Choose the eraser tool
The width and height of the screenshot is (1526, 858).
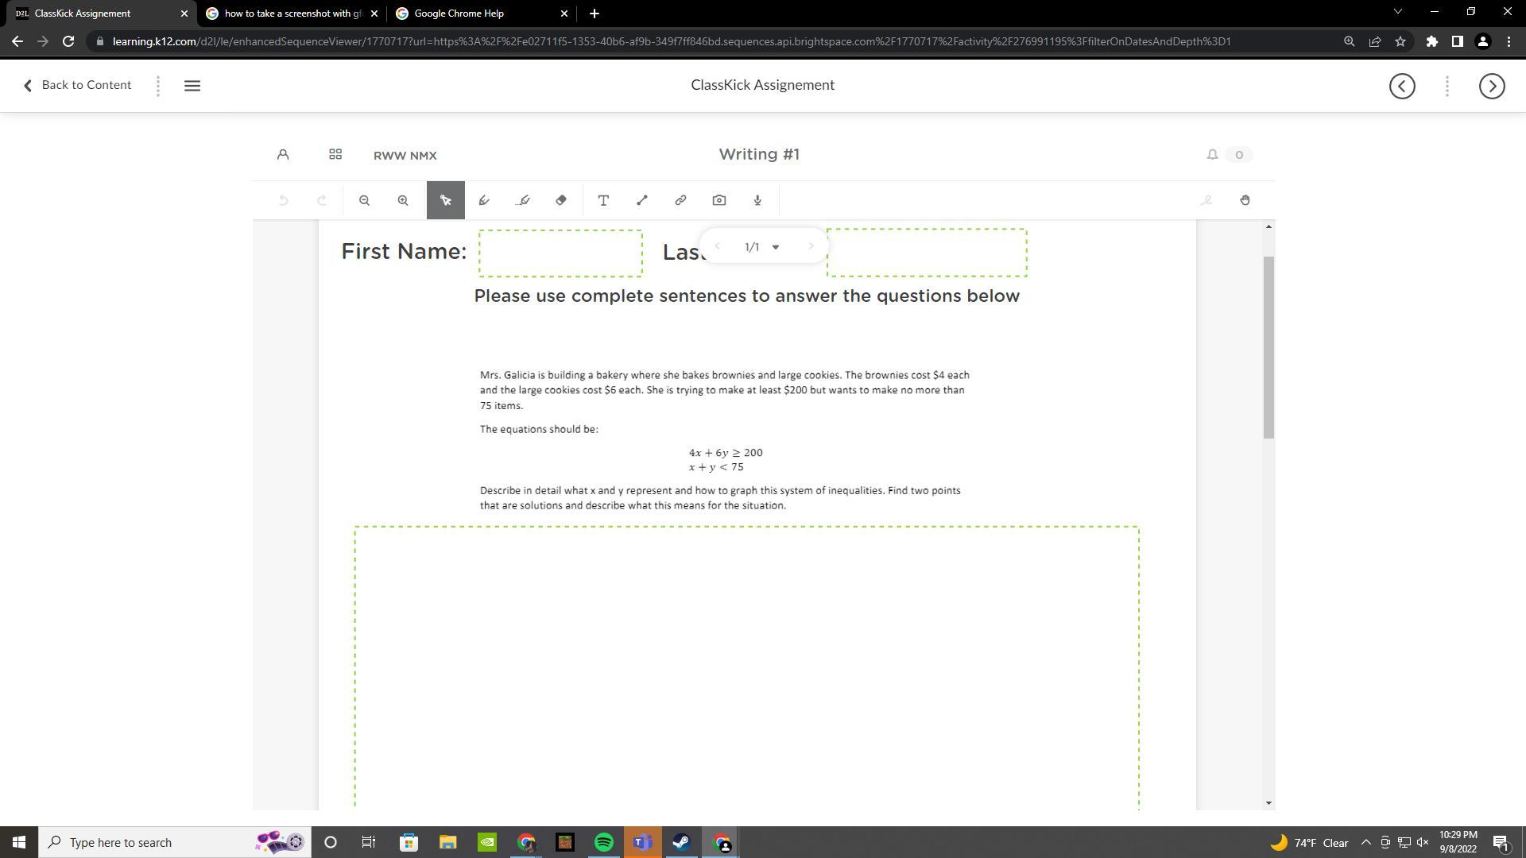tap(561, 200)
